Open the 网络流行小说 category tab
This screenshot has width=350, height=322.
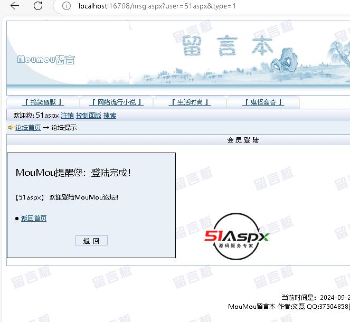tap(116, 102)
